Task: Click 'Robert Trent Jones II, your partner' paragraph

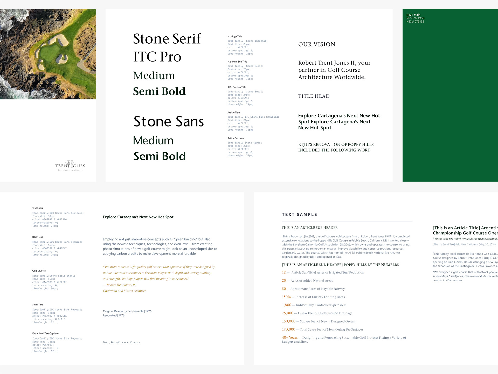Action: coord(334,70)
